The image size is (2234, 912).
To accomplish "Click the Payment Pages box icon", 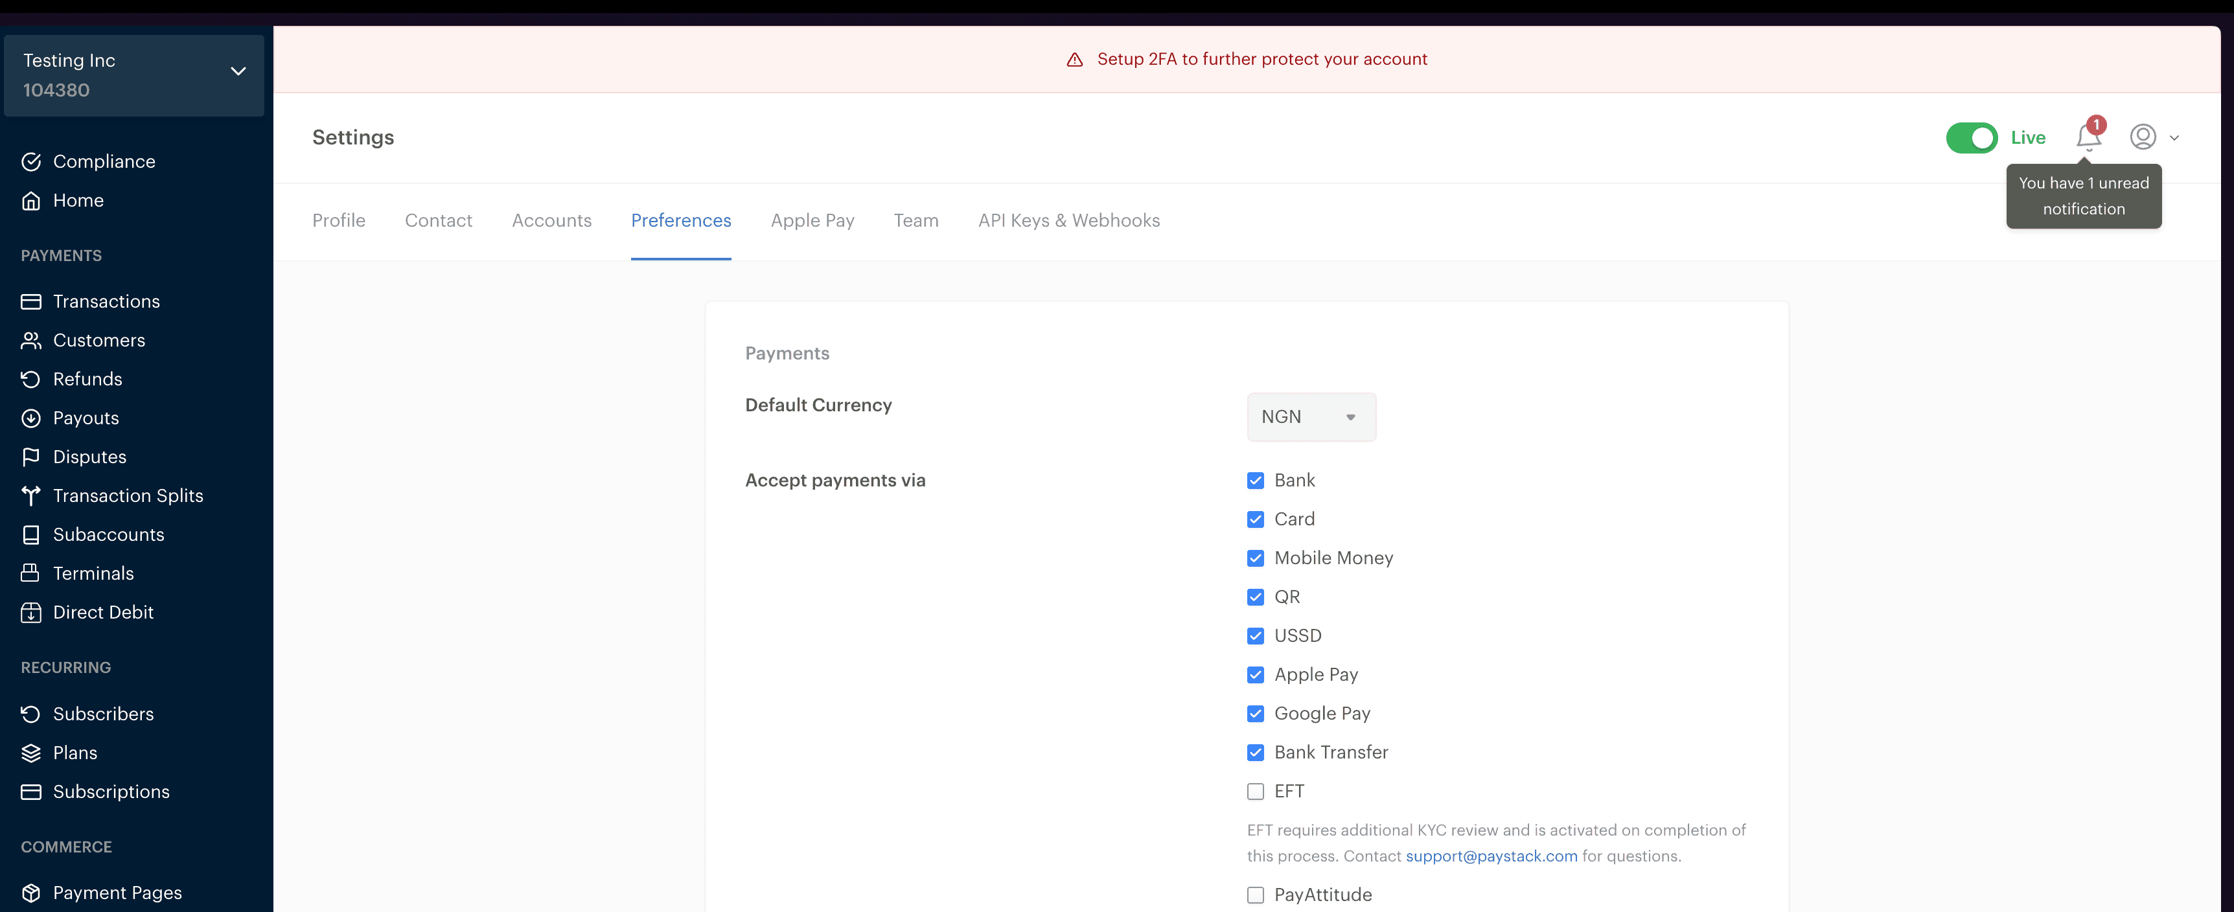I will 31,893.
